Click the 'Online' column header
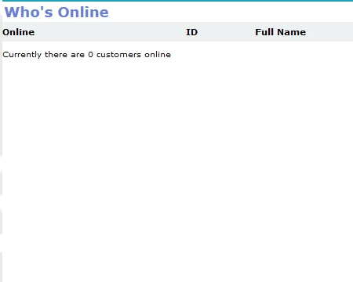This screenshot has width=353, height=282. point(19,32)
